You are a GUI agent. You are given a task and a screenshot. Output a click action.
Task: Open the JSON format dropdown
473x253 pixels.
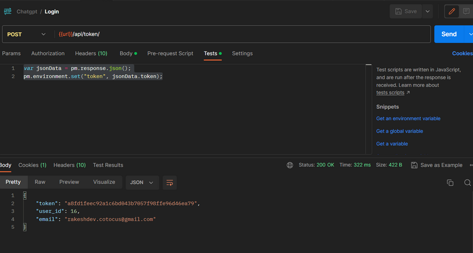pos(142,183)
